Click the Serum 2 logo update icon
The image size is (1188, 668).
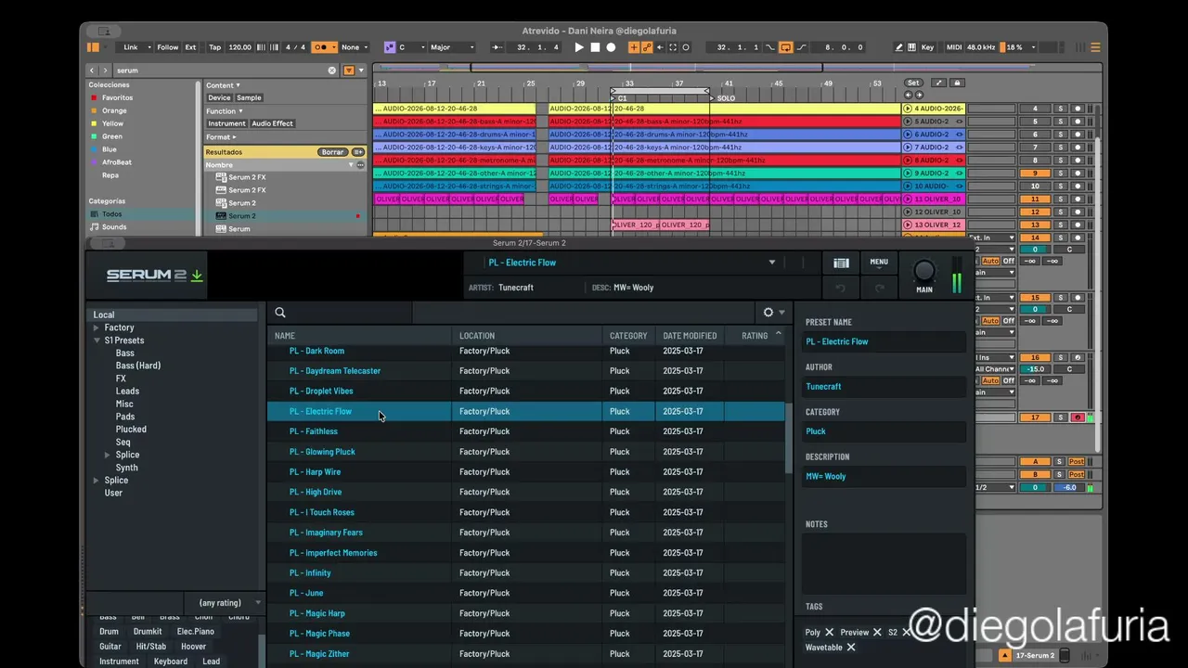coord(197,276)
